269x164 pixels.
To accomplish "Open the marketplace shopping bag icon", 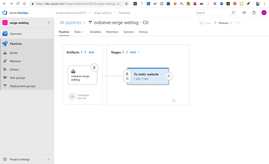I will click(254, 13).
